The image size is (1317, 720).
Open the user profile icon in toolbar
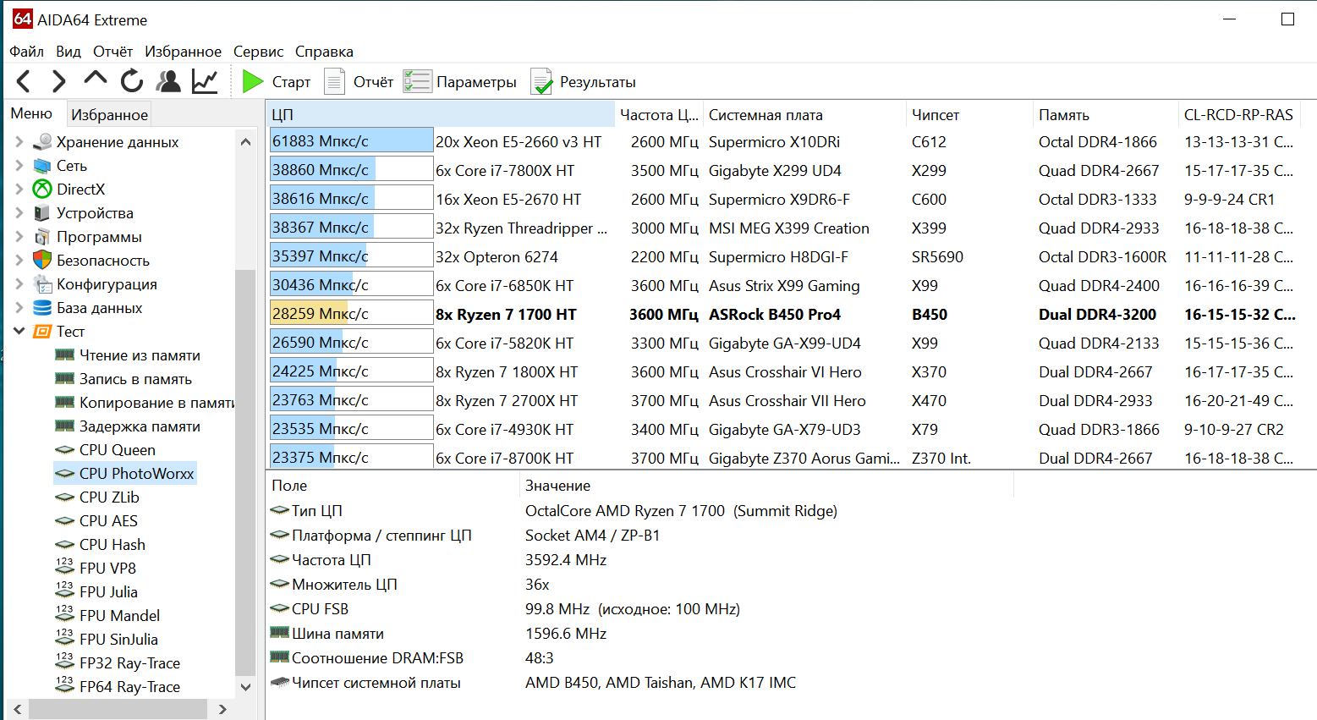coord(168,81)
